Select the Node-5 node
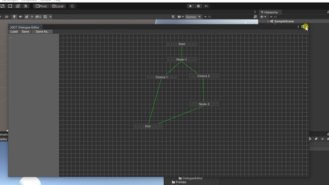This screenshot has width=329, height=185. [204, 104]
